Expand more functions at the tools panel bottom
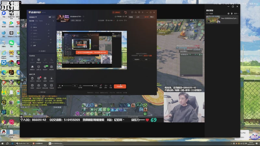260x146 pixels. coord(42,92)
